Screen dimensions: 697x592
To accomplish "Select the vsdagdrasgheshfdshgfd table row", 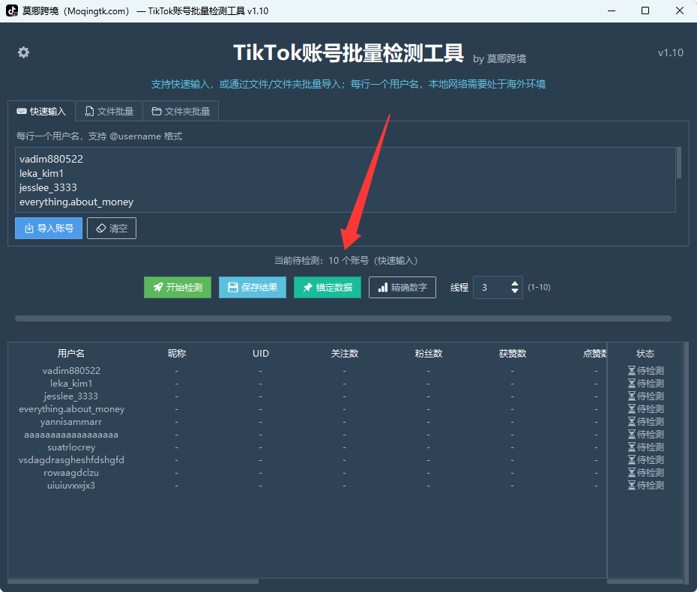I will click(307, 460).
